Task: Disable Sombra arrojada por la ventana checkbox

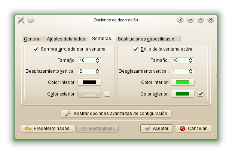Action: point(36,49)
